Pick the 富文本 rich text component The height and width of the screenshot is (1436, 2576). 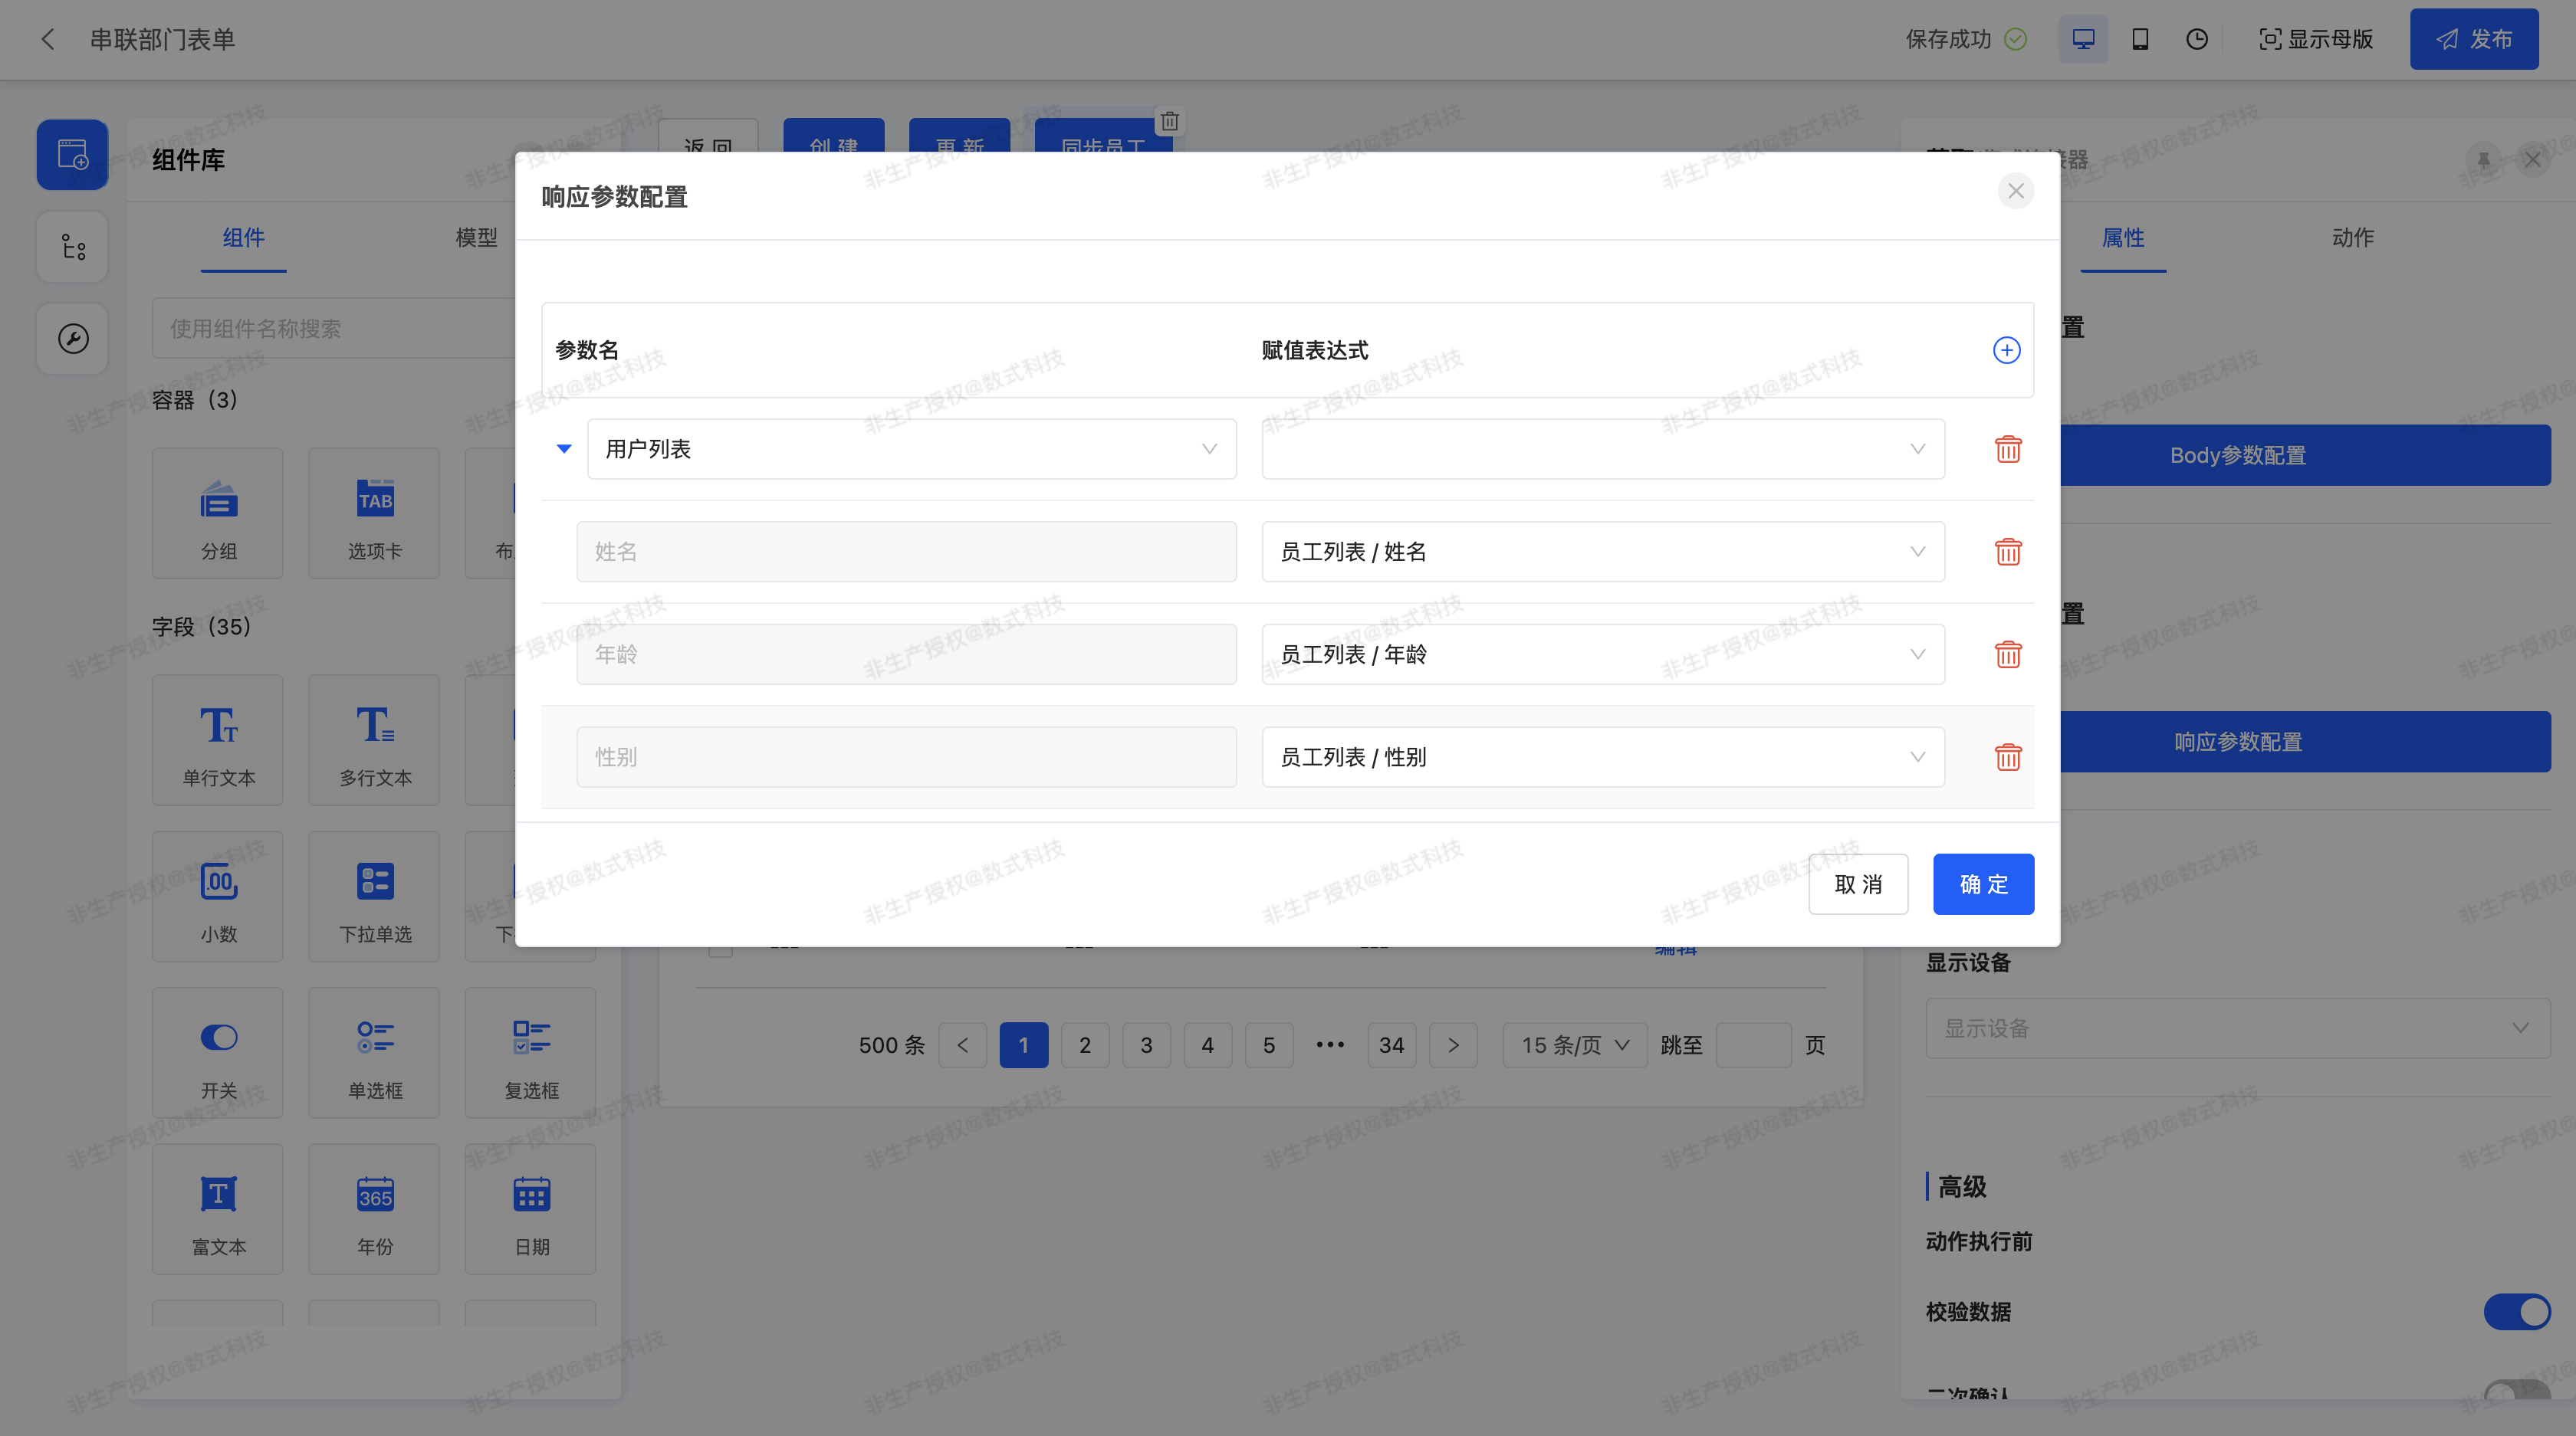[218, 1209]
